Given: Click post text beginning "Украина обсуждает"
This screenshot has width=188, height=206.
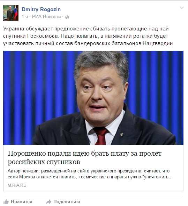Looking at the screenshot, I should pyautogui.click(x=86, y=29).
